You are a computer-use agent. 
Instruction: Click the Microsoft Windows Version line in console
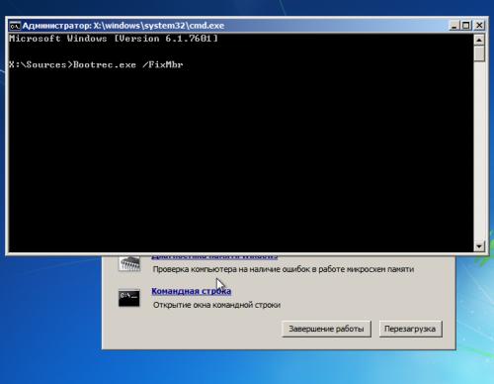pos(114,39)
